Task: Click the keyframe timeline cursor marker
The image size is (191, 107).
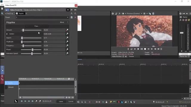Action: tap(69, 79)
